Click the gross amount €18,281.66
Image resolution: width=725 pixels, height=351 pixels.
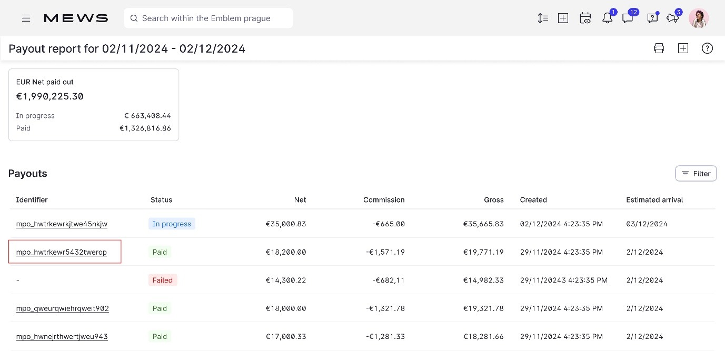click(x=483, y=337)
